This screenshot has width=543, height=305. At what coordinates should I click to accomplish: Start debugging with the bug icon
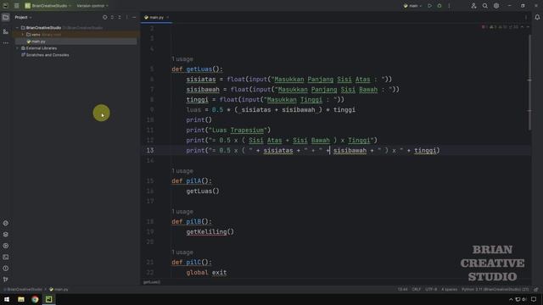[439, 6]
